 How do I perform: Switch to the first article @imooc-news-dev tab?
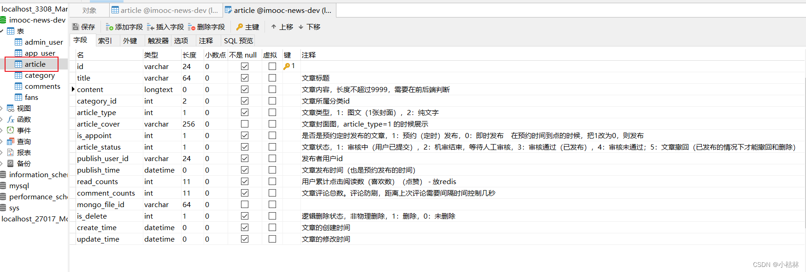point(165,10)
